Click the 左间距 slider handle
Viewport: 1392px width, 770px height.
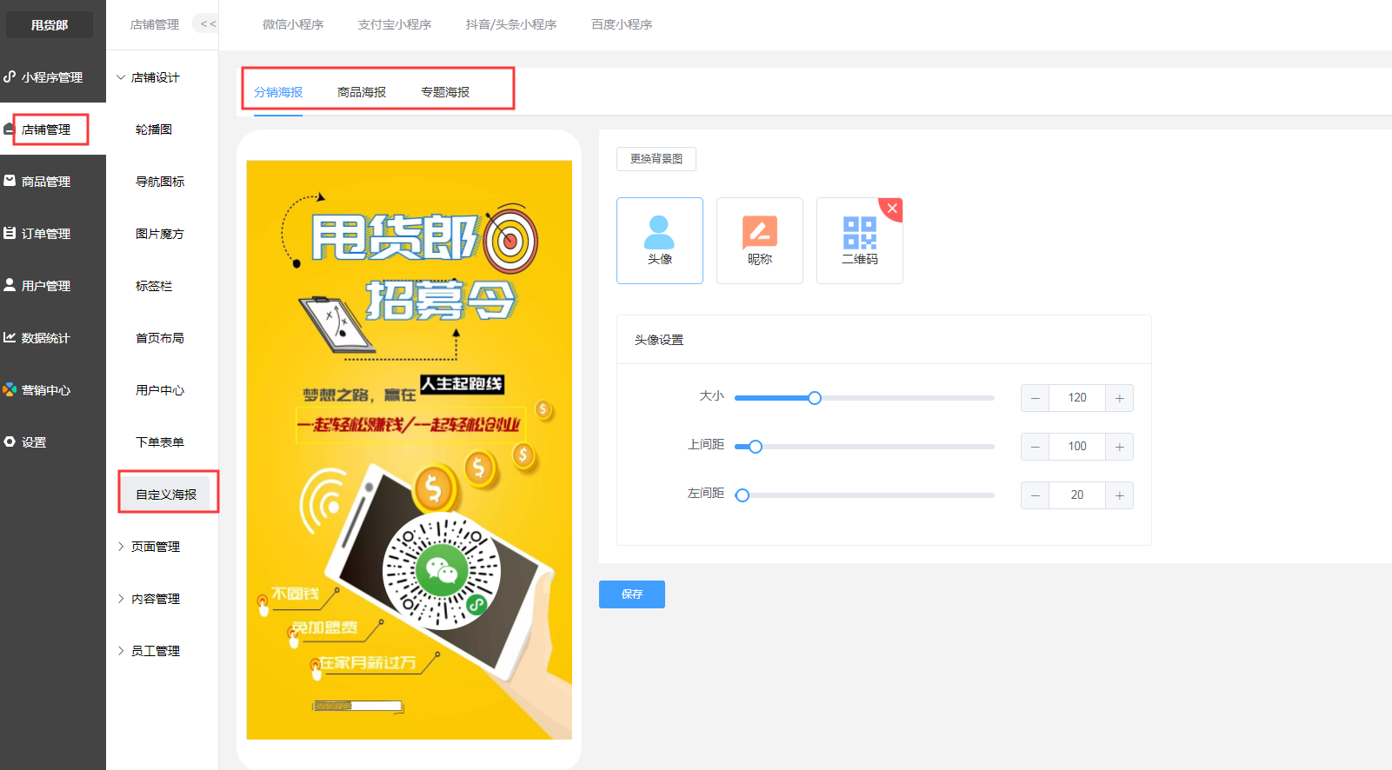coord(743,495)
